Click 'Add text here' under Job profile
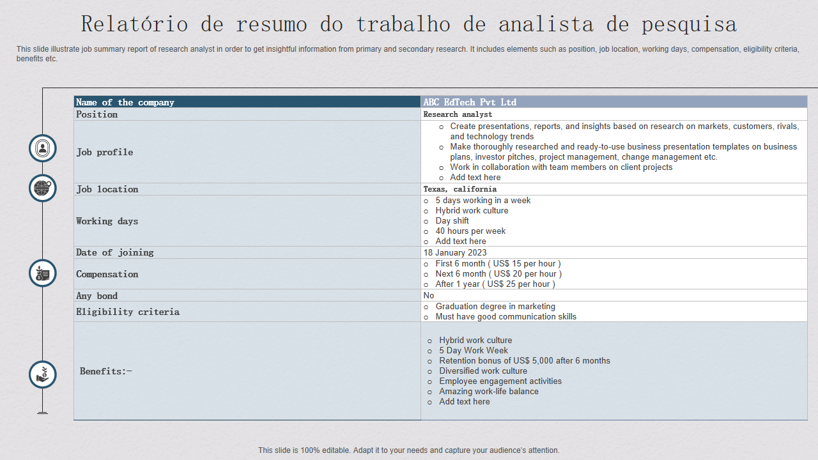 (x=475, y=178)
